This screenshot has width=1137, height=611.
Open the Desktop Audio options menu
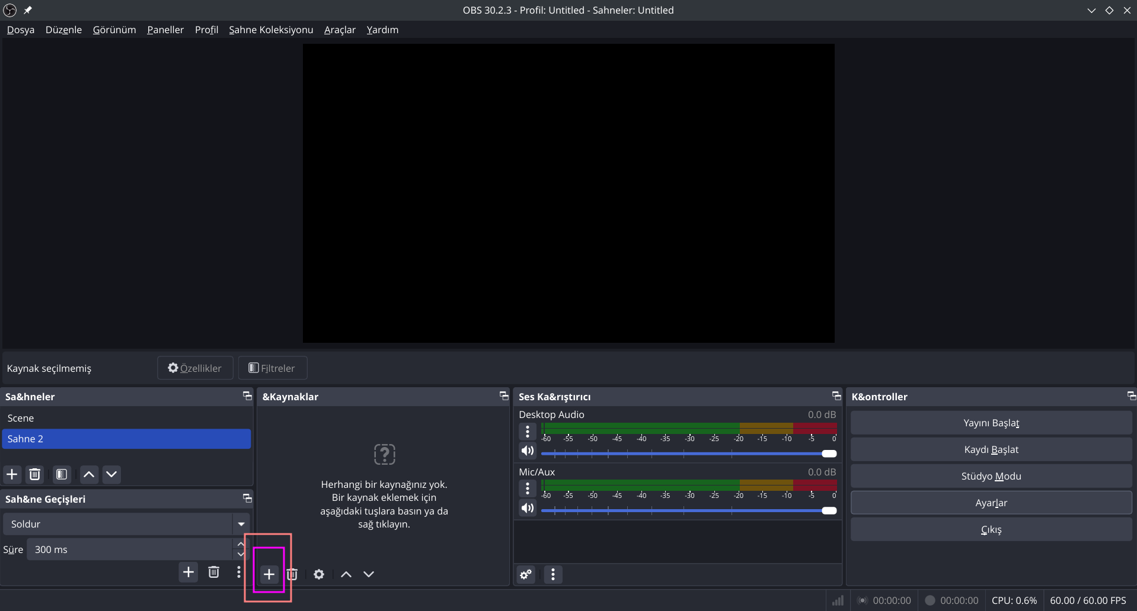(528, 432)
